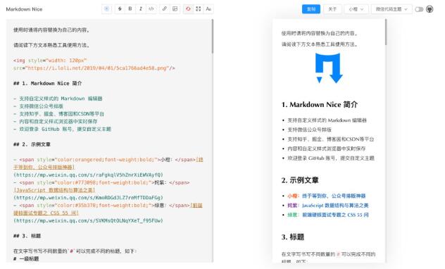Apply strikethrough formatting
The width and height of the screenshot is (445, 269).
[x=120, y=8]
